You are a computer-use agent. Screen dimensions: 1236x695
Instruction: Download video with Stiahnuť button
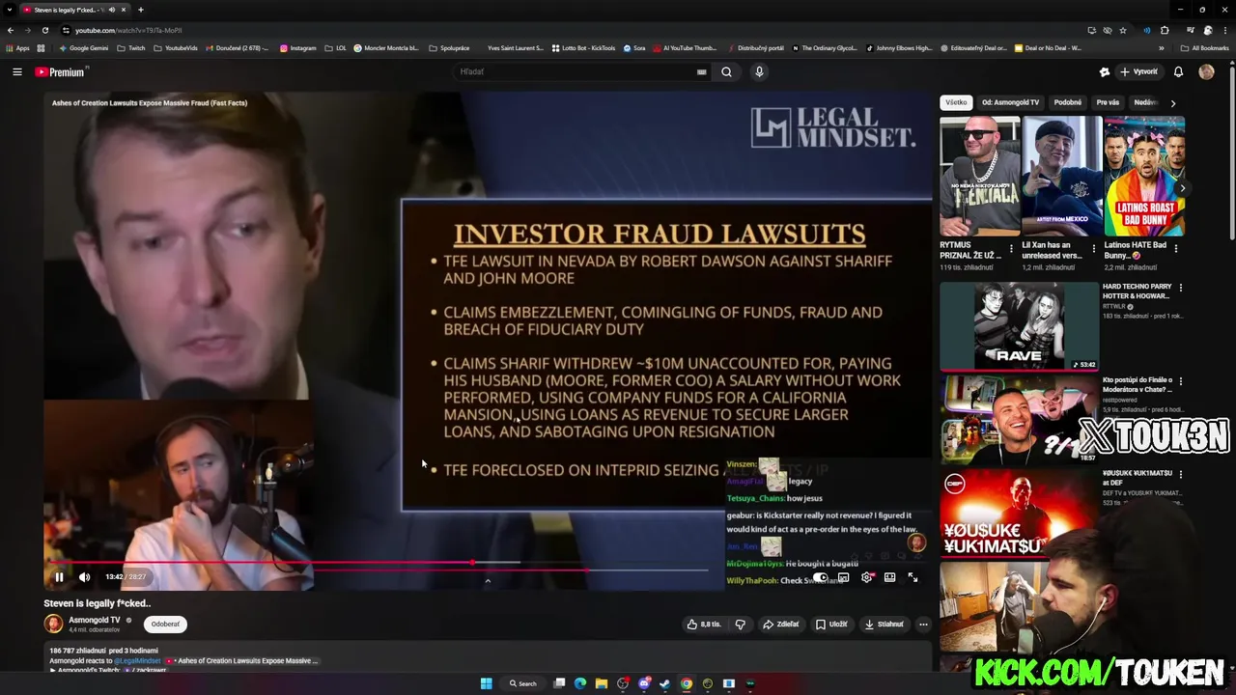click(x=884, y=625)
